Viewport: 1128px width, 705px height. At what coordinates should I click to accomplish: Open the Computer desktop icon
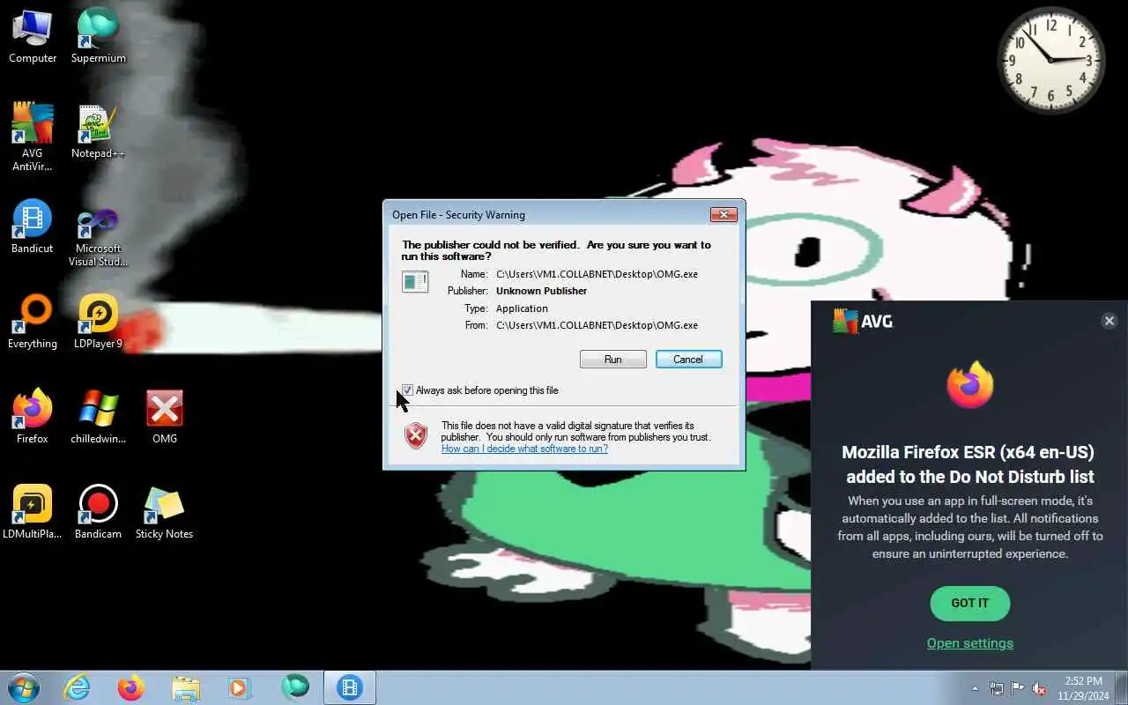click(x=33, y=36)
